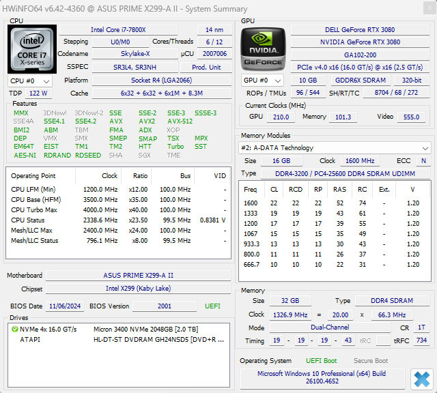Screen dimensions: 437x393
Task: Click the DDR4-3200 / PC4-25600 type field
Action: (345, 174)
